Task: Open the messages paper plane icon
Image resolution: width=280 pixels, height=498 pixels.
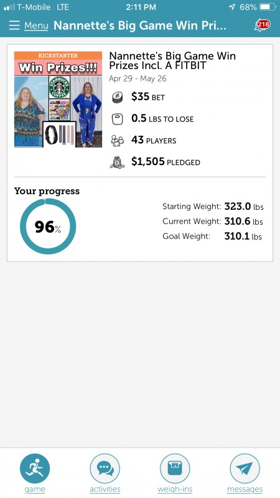Action: (x=245, y=469)
